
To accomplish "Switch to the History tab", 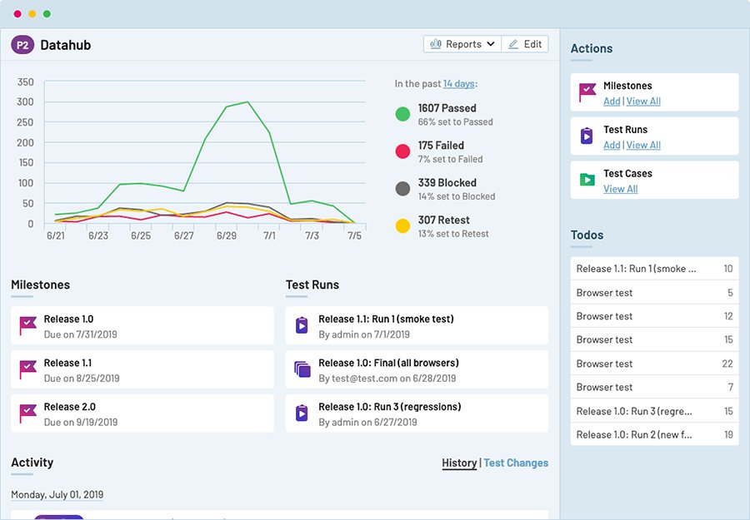I will pyautogui.click(x=459, y=463).
